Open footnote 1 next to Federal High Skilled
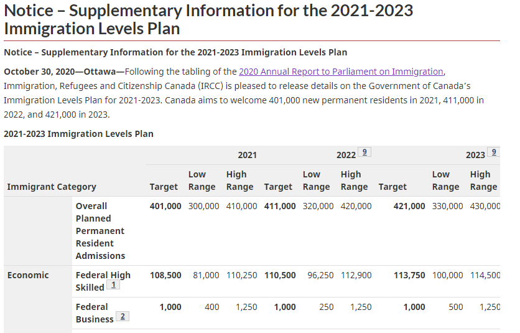This screenshot has width=520, height=333. (113, 285)
